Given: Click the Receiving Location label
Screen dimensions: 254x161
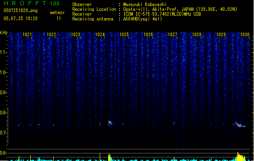Looking at the screenshot, I should tap(94, 9).
